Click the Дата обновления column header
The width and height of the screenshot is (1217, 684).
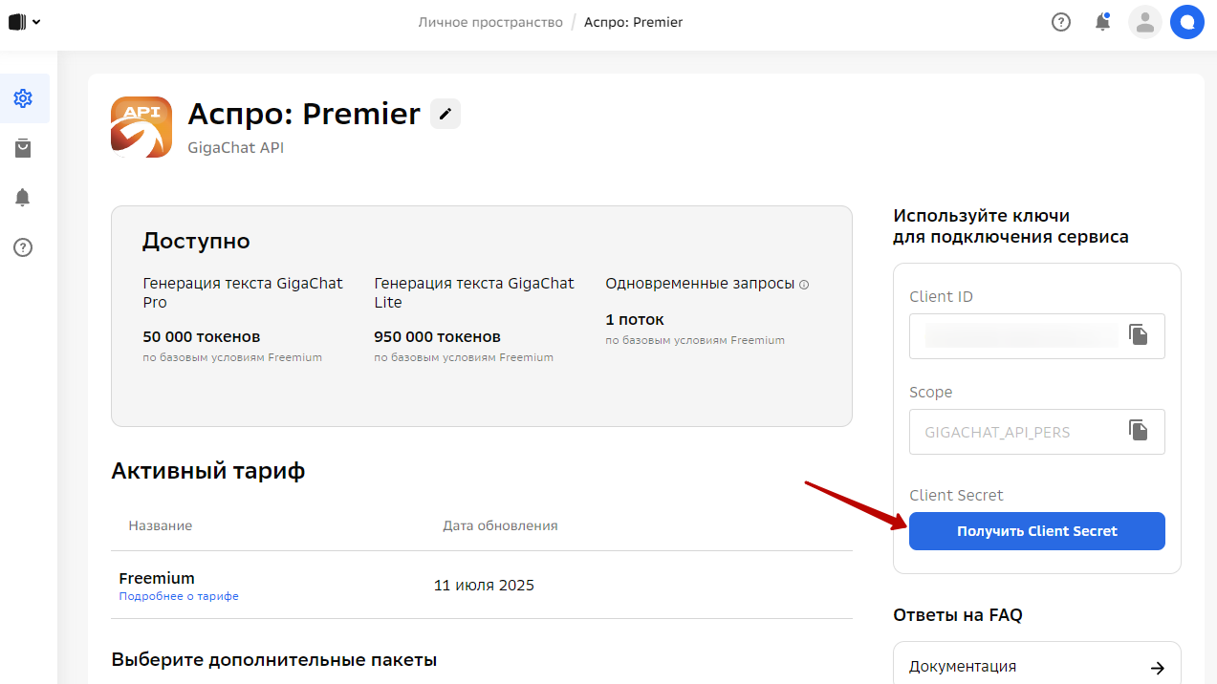pos(500,525)
